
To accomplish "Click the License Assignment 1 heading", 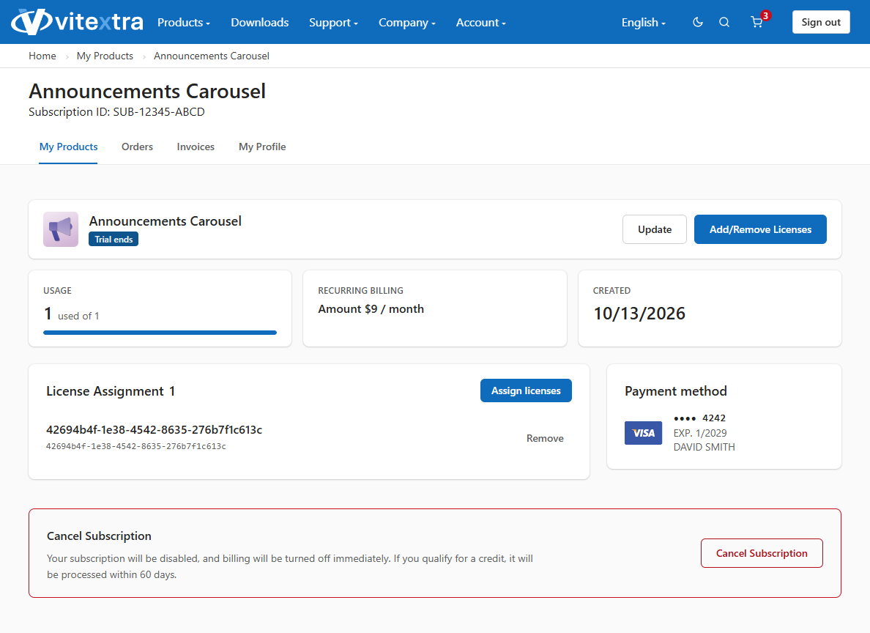I will point(111,391).
